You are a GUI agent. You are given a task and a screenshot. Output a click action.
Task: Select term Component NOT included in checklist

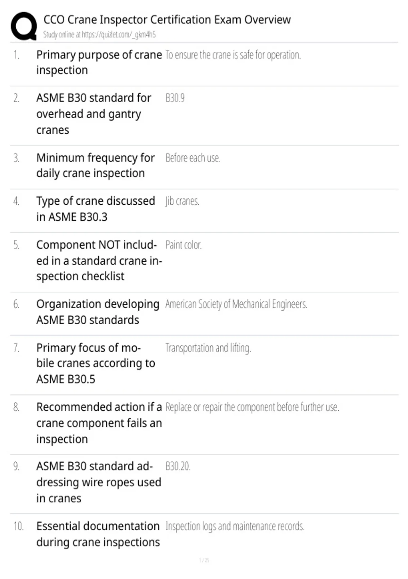99,261
